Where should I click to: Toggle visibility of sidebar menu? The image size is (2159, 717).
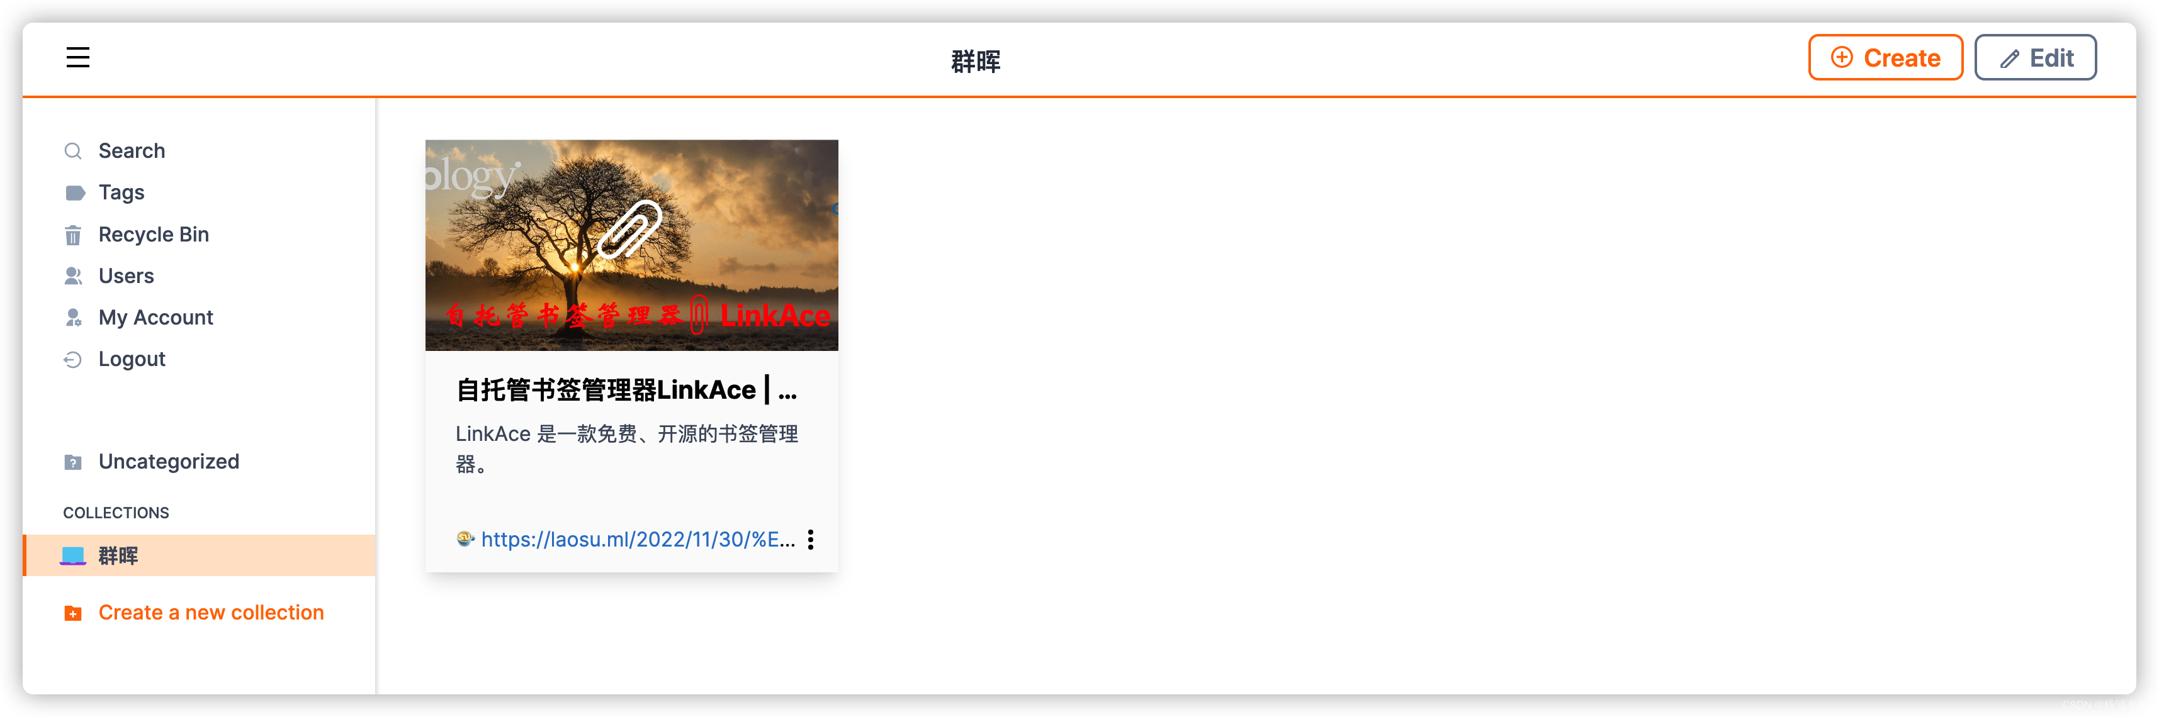79,57
